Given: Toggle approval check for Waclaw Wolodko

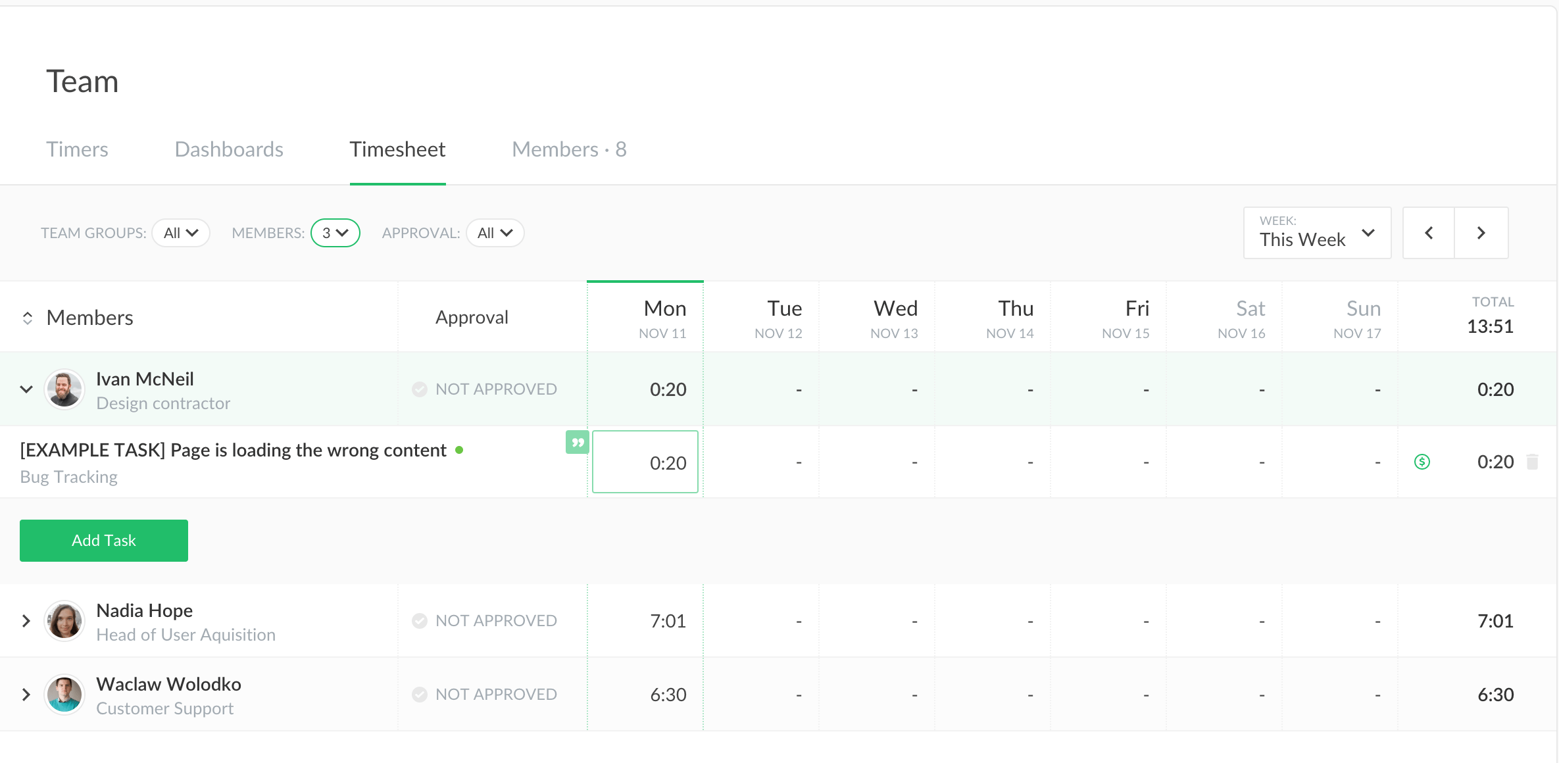Looking at the screenshot, I should 420,695.
